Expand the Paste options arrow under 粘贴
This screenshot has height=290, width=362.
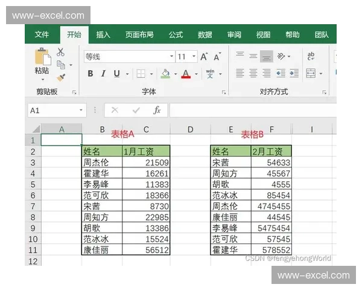coord(43,80)
